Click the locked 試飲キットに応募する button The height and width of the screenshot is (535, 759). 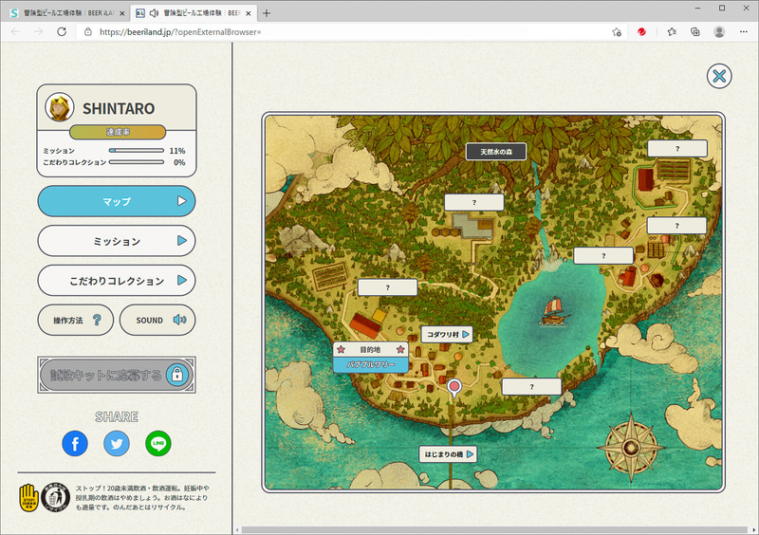click(x=117, y=375)
